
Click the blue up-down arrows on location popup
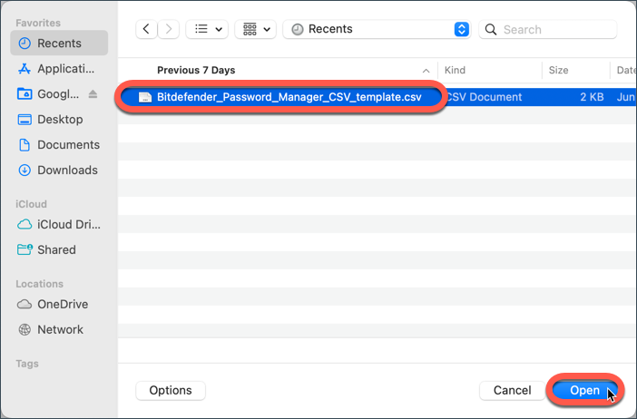click(462, 29)
